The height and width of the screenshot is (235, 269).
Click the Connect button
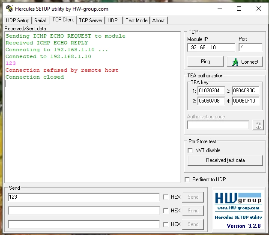point(245,62)
